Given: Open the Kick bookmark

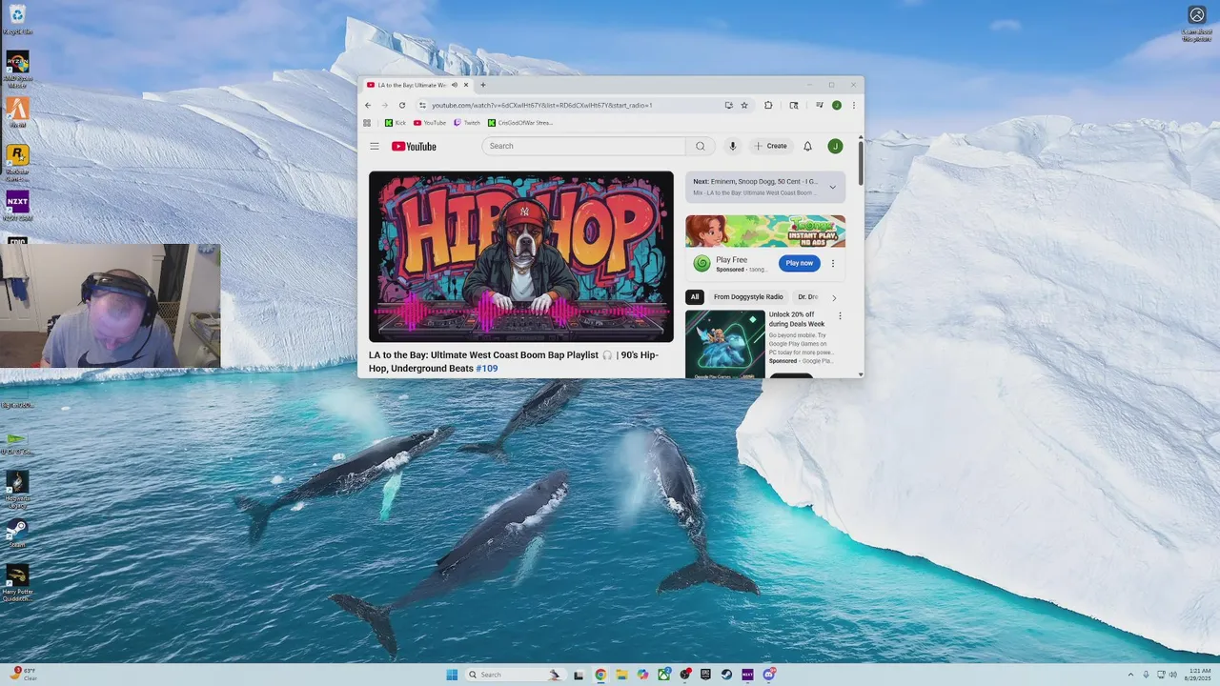Looking at the screenshot, I should (x=396, y=123).
